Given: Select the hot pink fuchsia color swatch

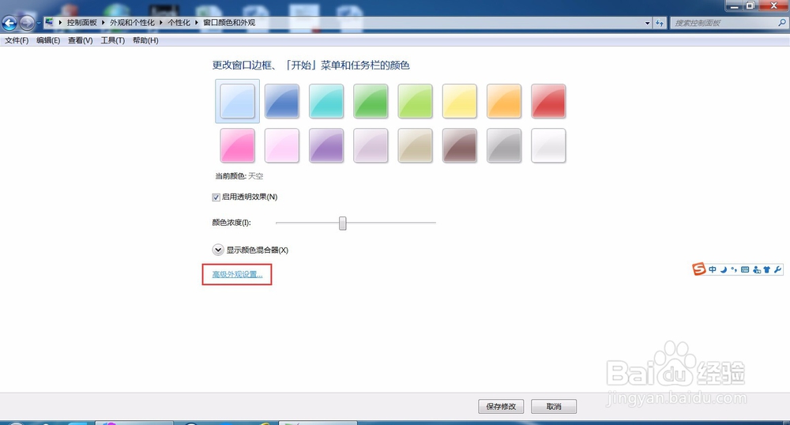Looking at the screenshot, I should click(x=237, y=145).
